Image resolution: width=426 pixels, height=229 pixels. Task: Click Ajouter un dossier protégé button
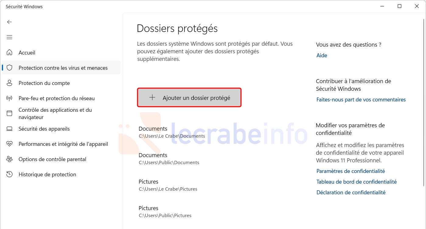189,98
